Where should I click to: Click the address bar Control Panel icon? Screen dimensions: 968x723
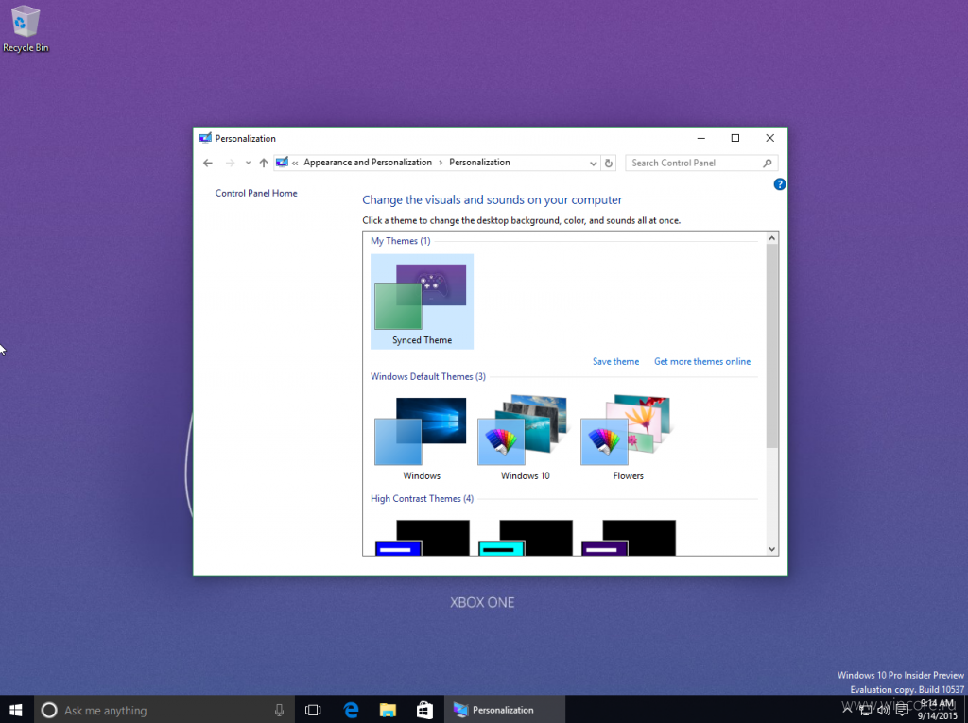(x=282, y=163)
